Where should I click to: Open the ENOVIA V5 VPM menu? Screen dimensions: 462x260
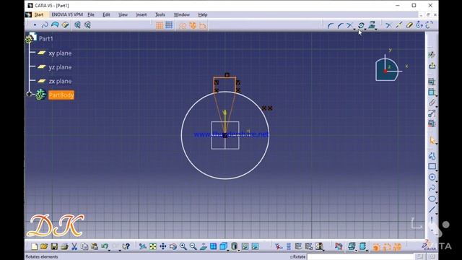tap(67, 14)
